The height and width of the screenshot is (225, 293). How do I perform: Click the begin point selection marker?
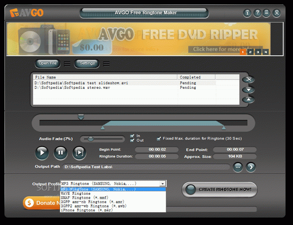pos(103,128)
